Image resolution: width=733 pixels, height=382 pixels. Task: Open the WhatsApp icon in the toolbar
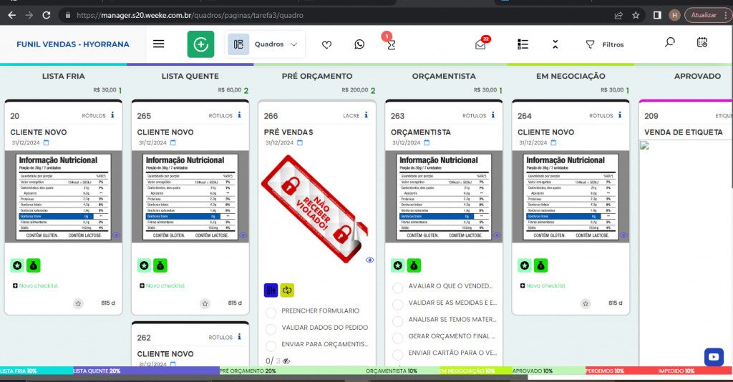(359, 44)
